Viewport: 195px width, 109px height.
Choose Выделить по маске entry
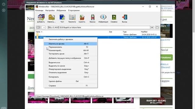(70, 66)
